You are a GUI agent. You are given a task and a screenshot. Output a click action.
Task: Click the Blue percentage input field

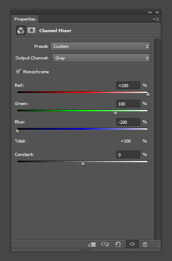(x=128, y=122)
